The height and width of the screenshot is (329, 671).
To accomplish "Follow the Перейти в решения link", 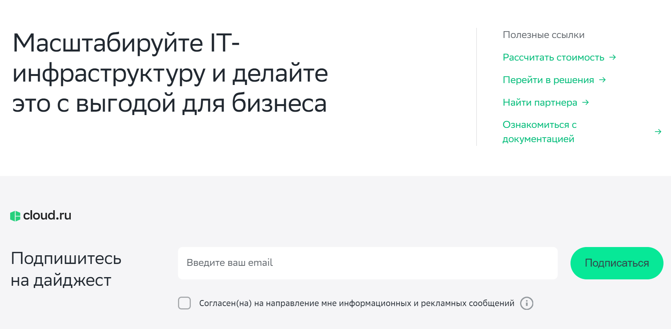I will [548, 80].
